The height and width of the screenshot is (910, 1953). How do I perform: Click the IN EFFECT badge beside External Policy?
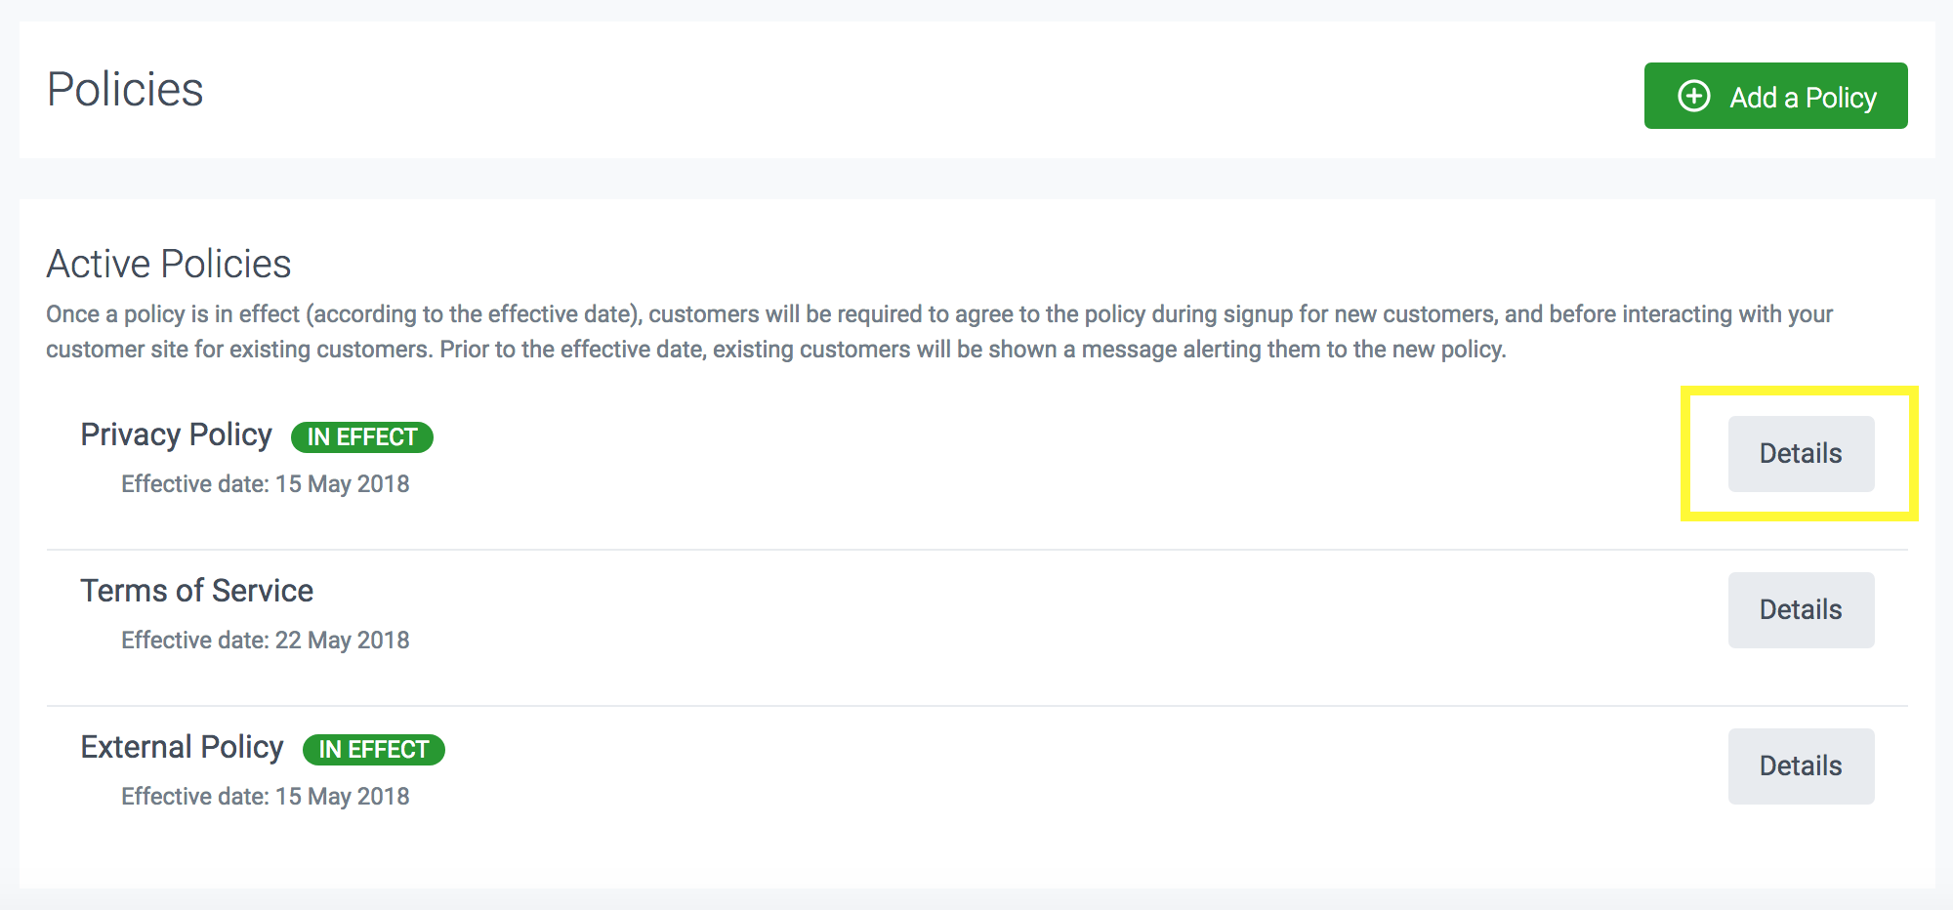point(374,750)
